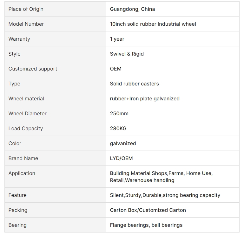Select the 1 year warranty value

pos(117,39)
